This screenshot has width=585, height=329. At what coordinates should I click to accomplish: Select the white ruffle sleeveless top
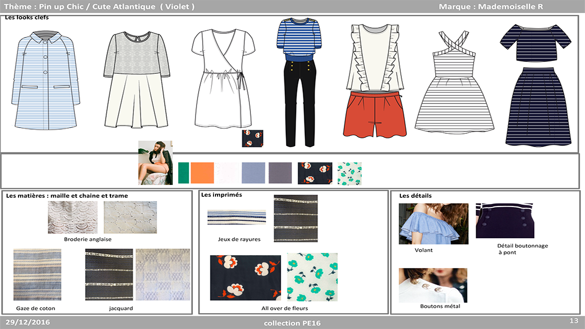pyautogui.click(x=375, y=57)
